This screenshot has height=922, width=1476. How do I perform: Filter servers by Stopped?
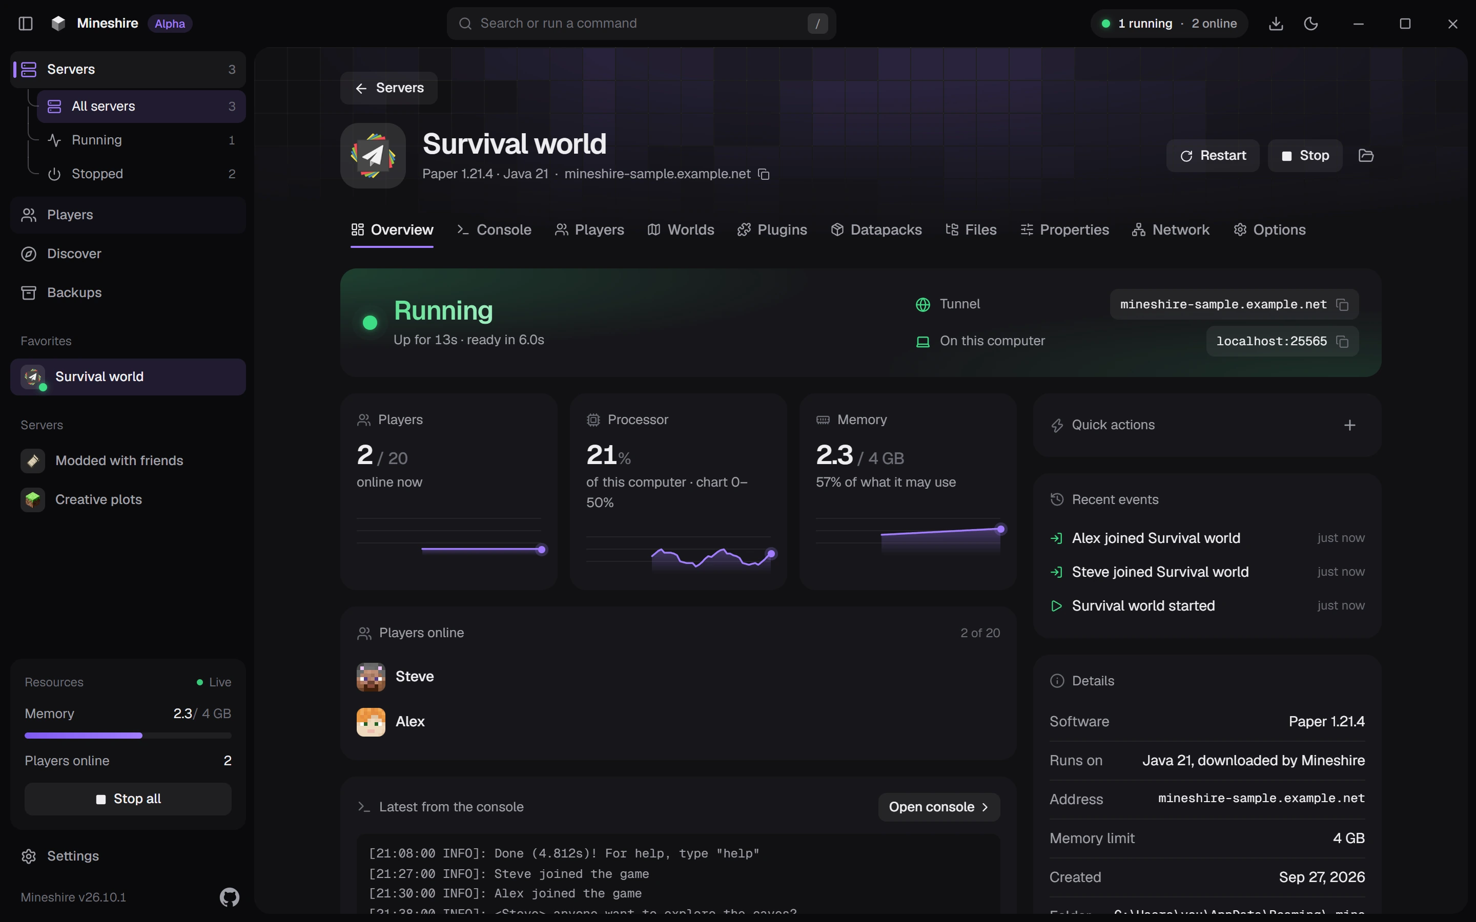(141, 174)
